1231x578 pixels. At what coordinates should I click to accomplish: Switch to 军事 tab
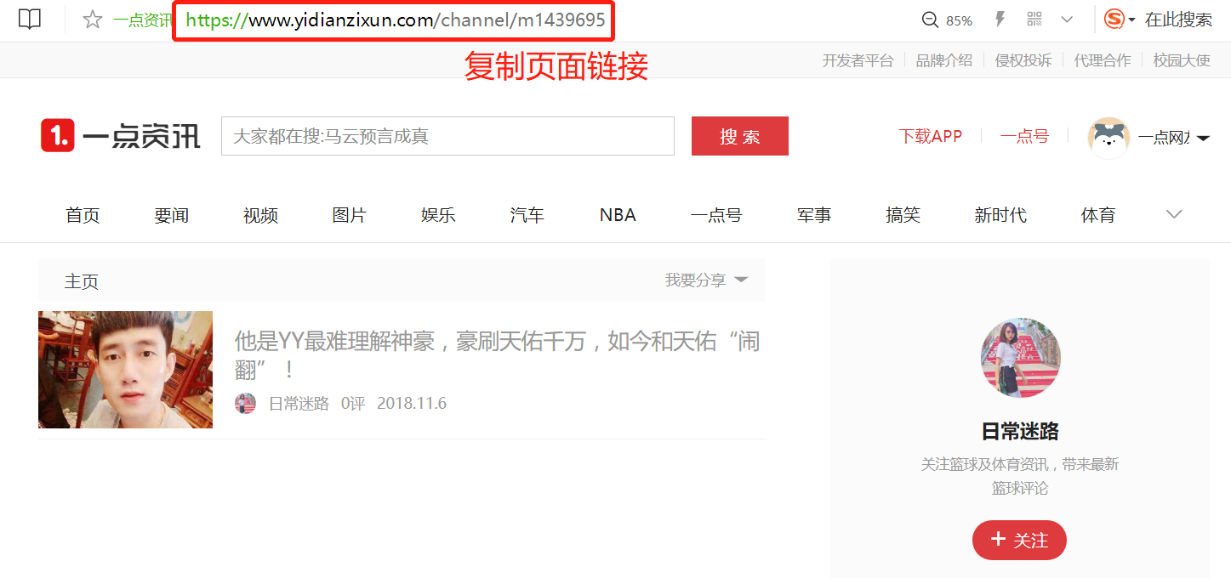[814, 215]
